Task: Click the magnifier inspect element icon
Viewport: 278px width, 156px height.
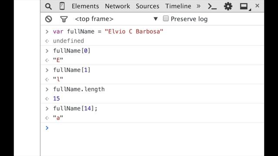Action: [x=48, y=6]
